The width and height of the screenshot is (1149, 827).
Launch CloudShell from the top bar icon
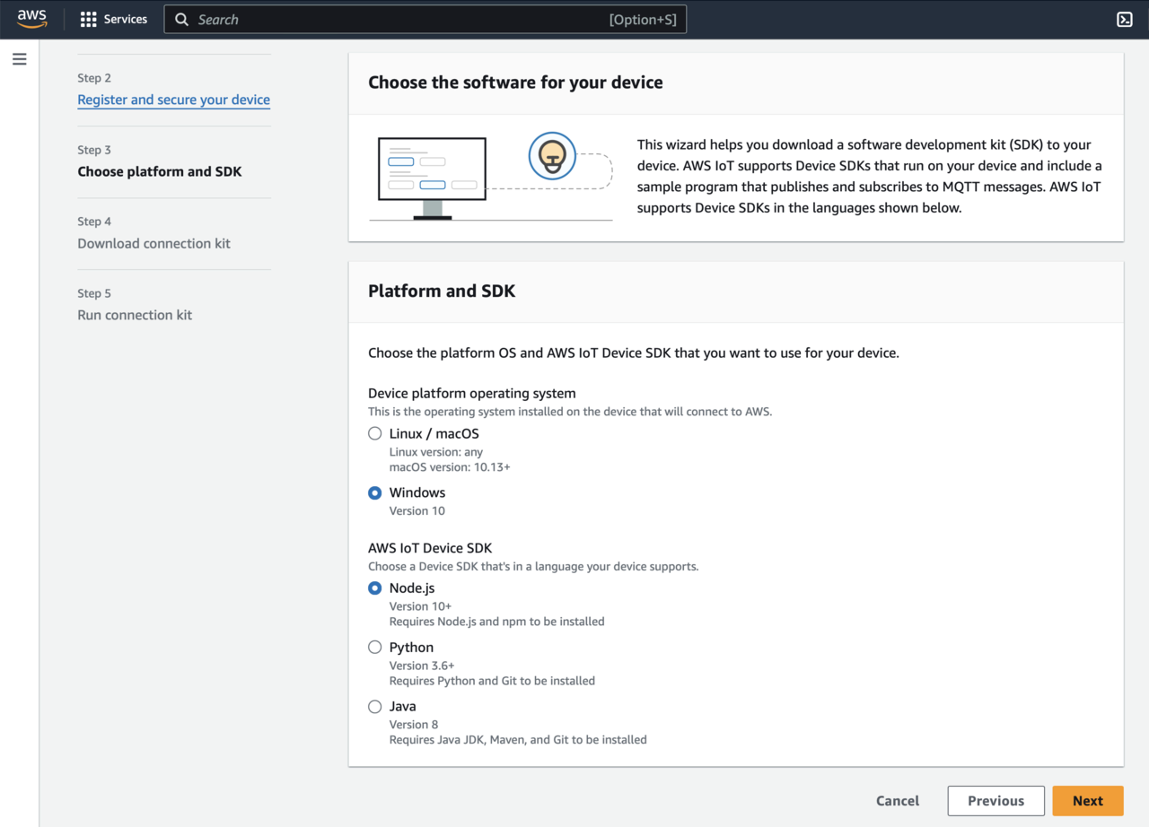1124,19
